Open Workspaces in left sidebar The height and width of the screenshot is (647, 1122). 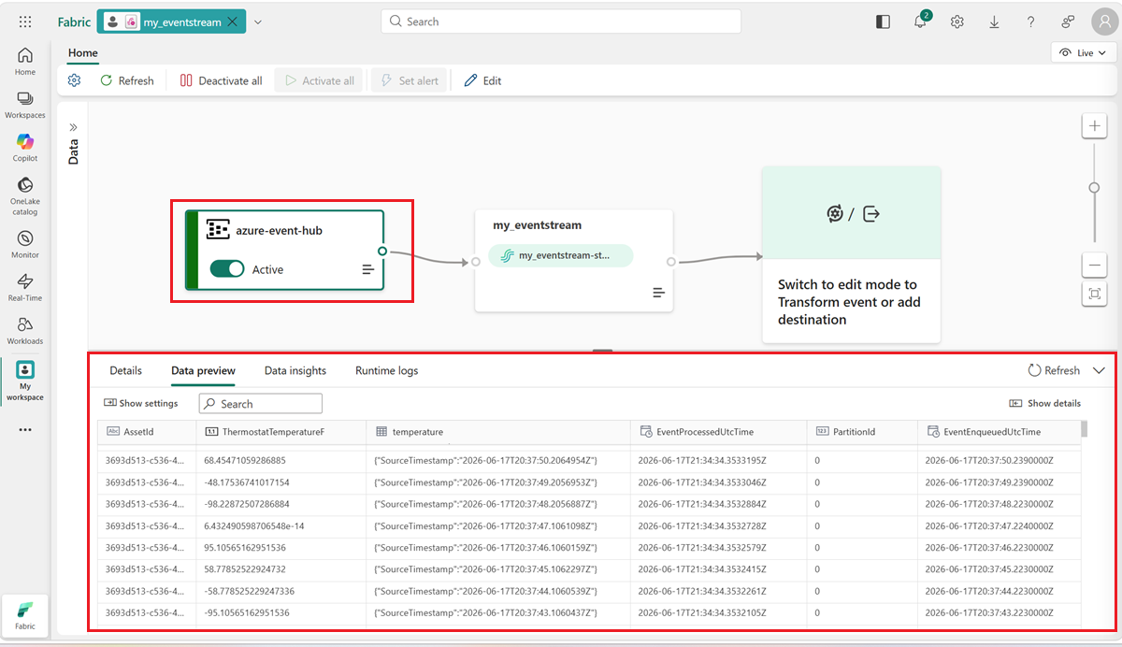[x=25, y=105]
